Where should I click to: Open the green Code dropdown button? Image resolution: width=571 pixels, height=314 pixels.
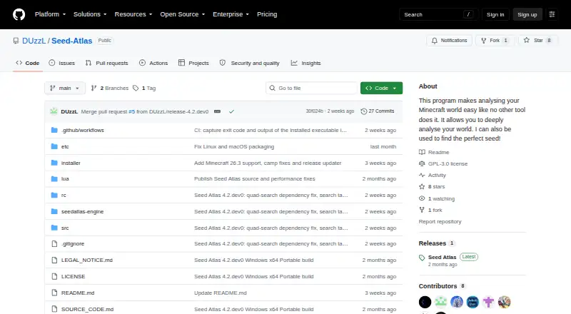381,88
